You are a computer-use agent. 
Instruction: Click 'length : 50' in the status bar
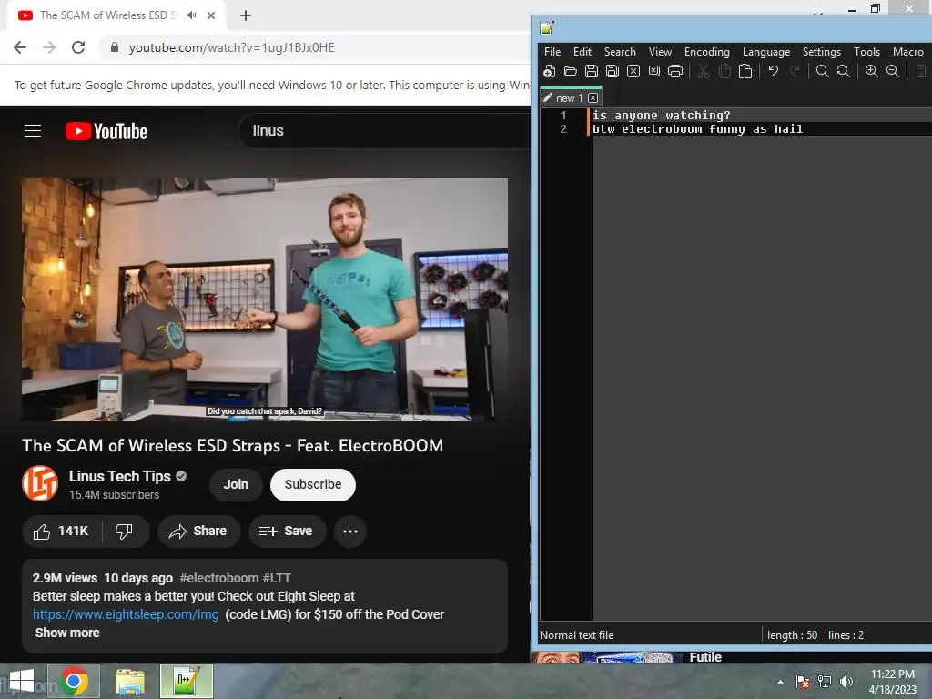click(x=793, y=634)
